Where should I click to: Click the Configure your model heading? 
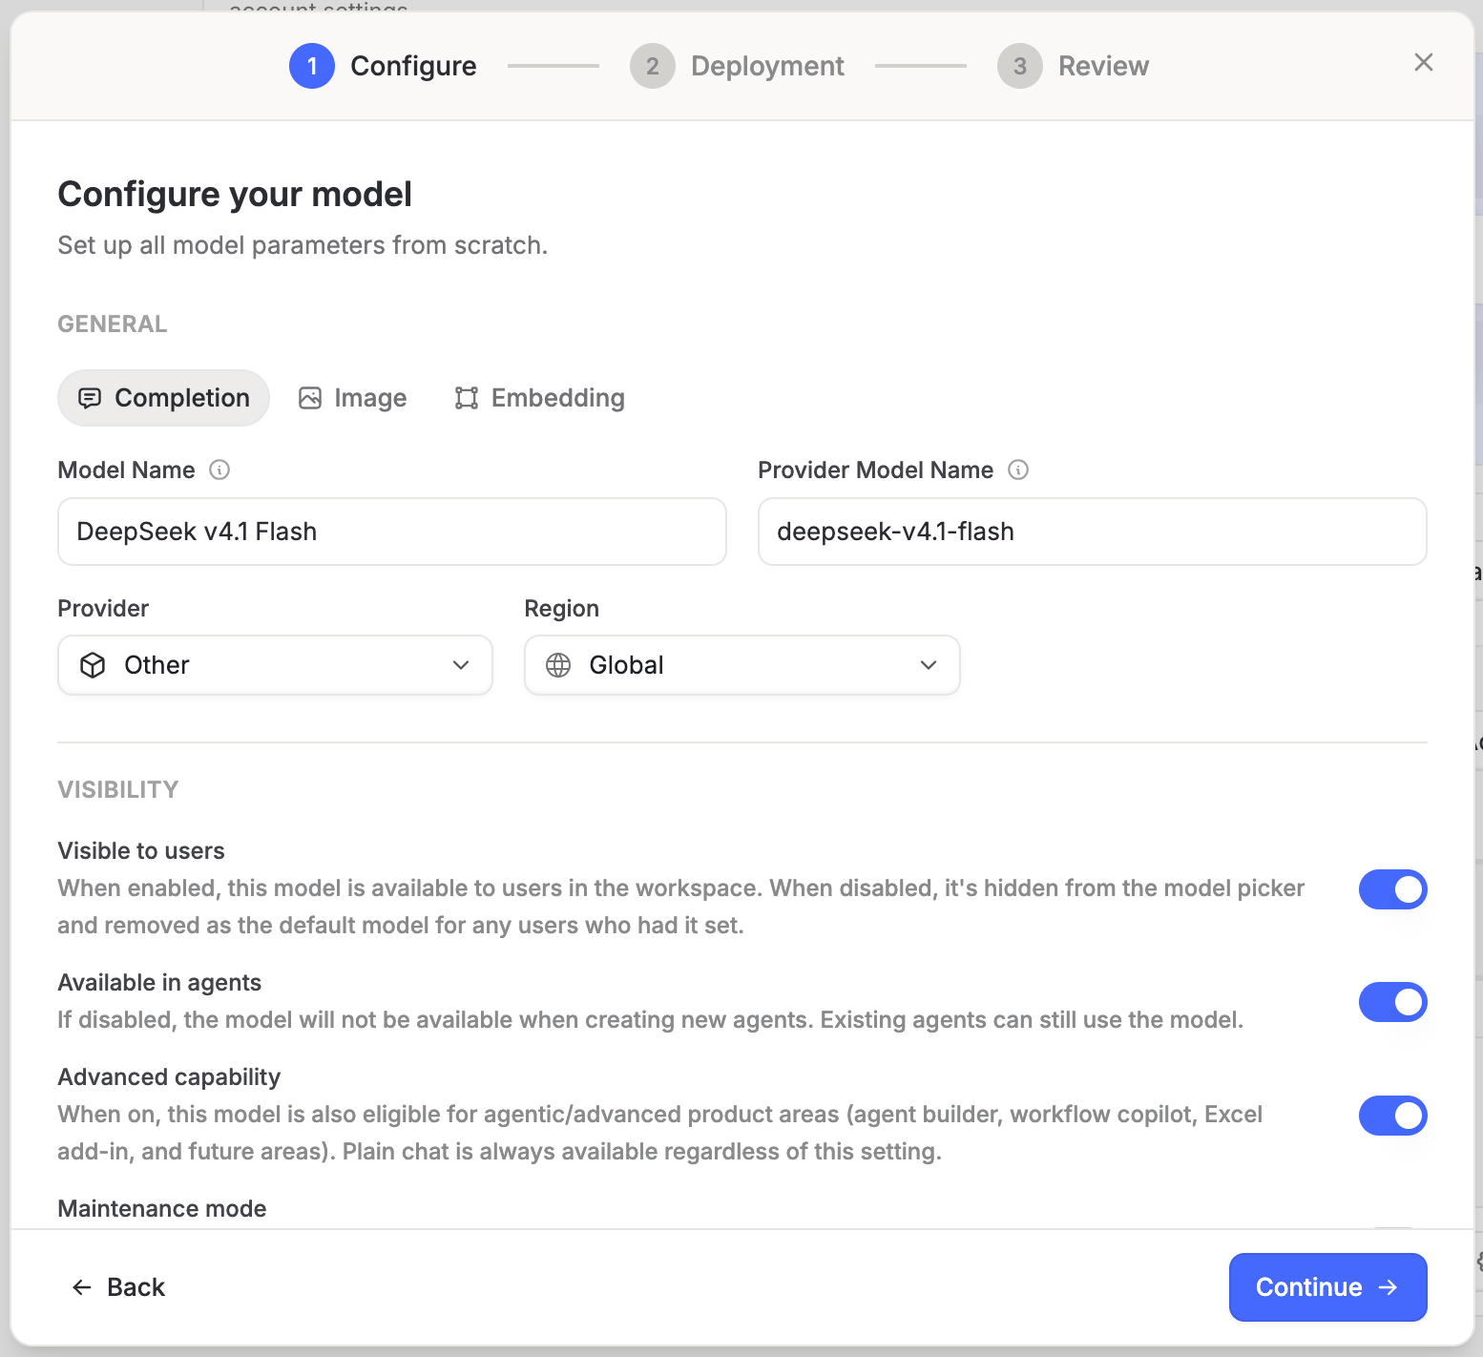coord(235,195)
